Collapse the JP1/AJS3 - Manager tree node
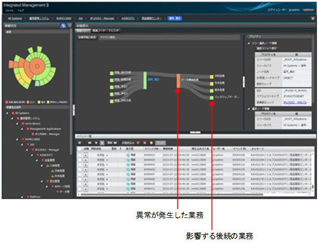The width and height of the screenshot is (318, 244). point(27,150)
